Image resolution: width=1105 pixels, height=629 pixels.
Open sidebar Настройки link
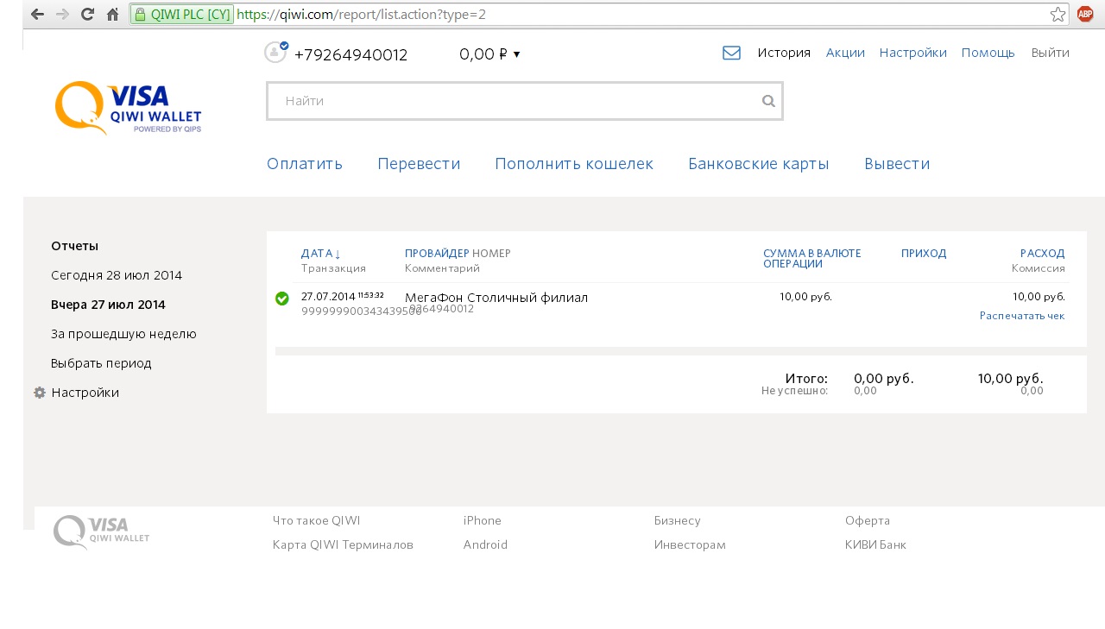[85, 393]
